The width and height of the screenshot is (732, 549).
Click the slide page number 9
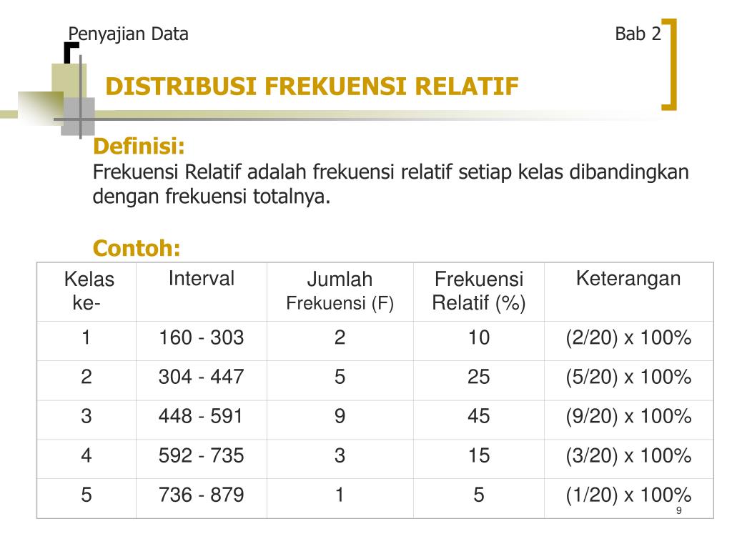tap(679, 510)
